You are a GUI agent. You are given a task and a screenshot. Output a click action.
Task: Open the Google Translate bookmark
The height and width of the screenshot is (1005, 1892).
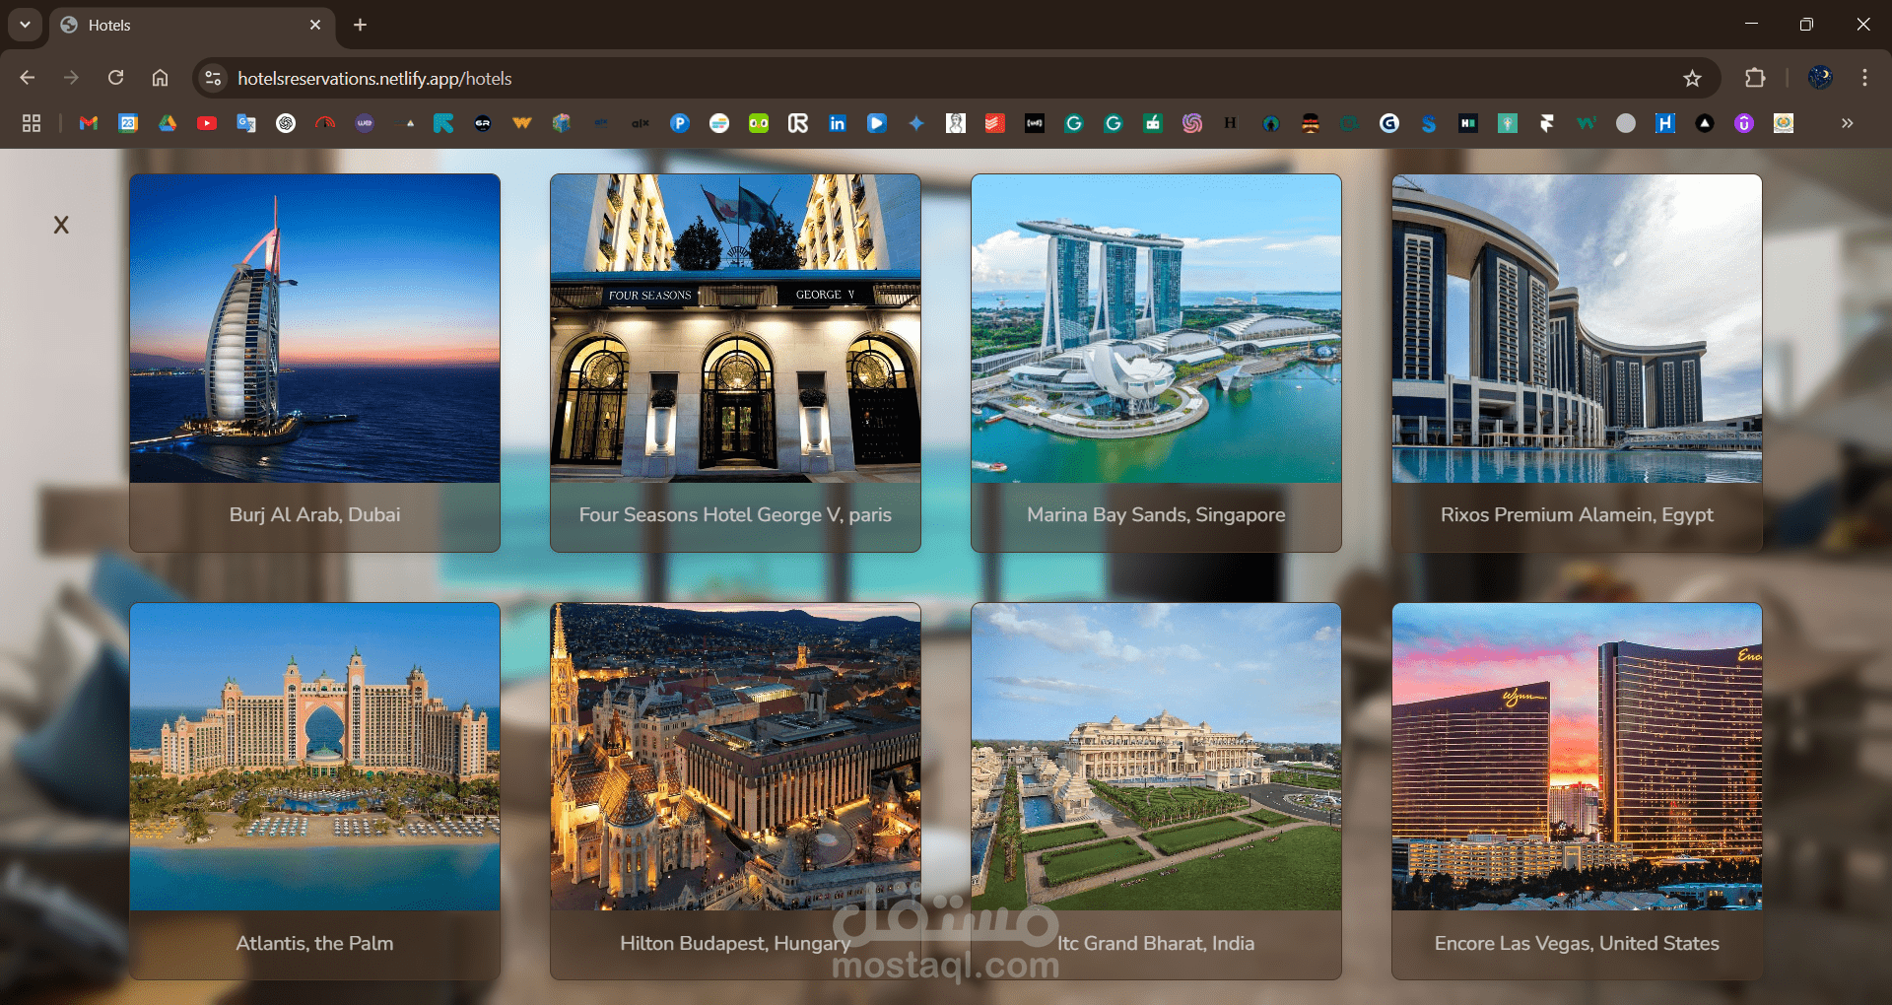pyautogui.click(x=246, y=123)
